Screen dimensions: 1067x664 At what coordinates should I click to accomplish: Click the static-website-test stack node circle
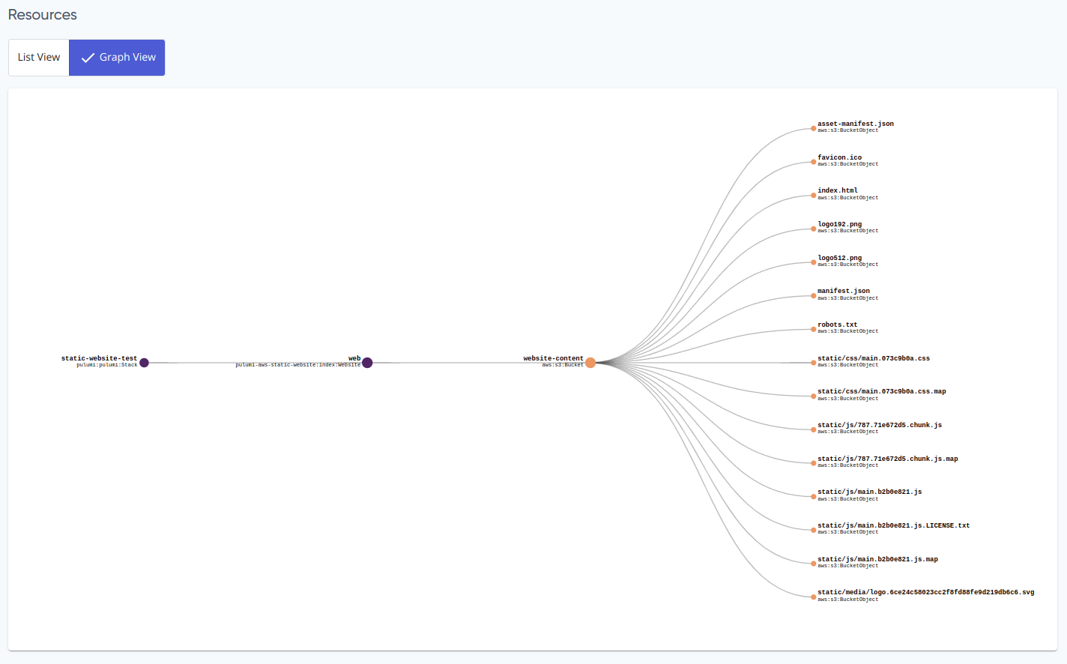(x=144, y=363)
